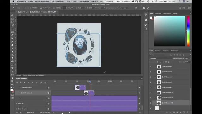Commit the transform with the checkmark

[148, 8]
